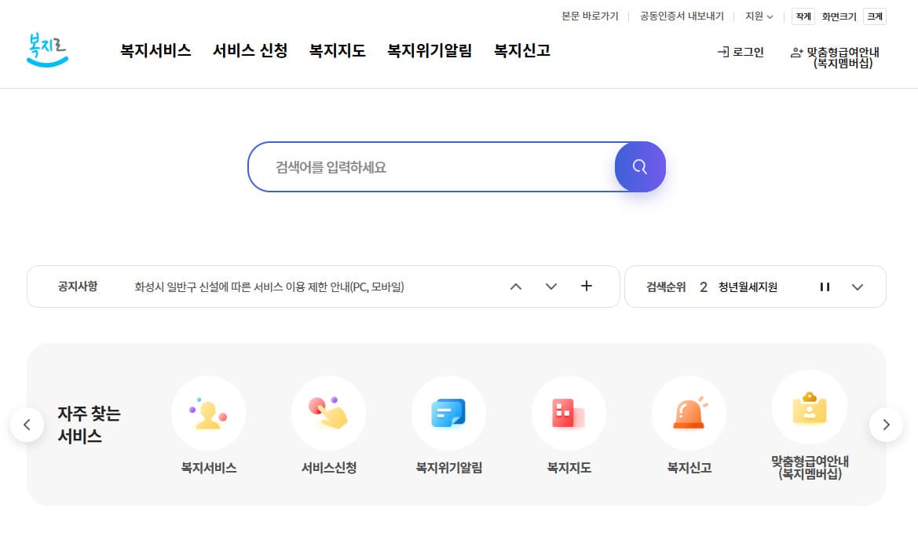Click the blue search magnifier icon

(638, 166)
